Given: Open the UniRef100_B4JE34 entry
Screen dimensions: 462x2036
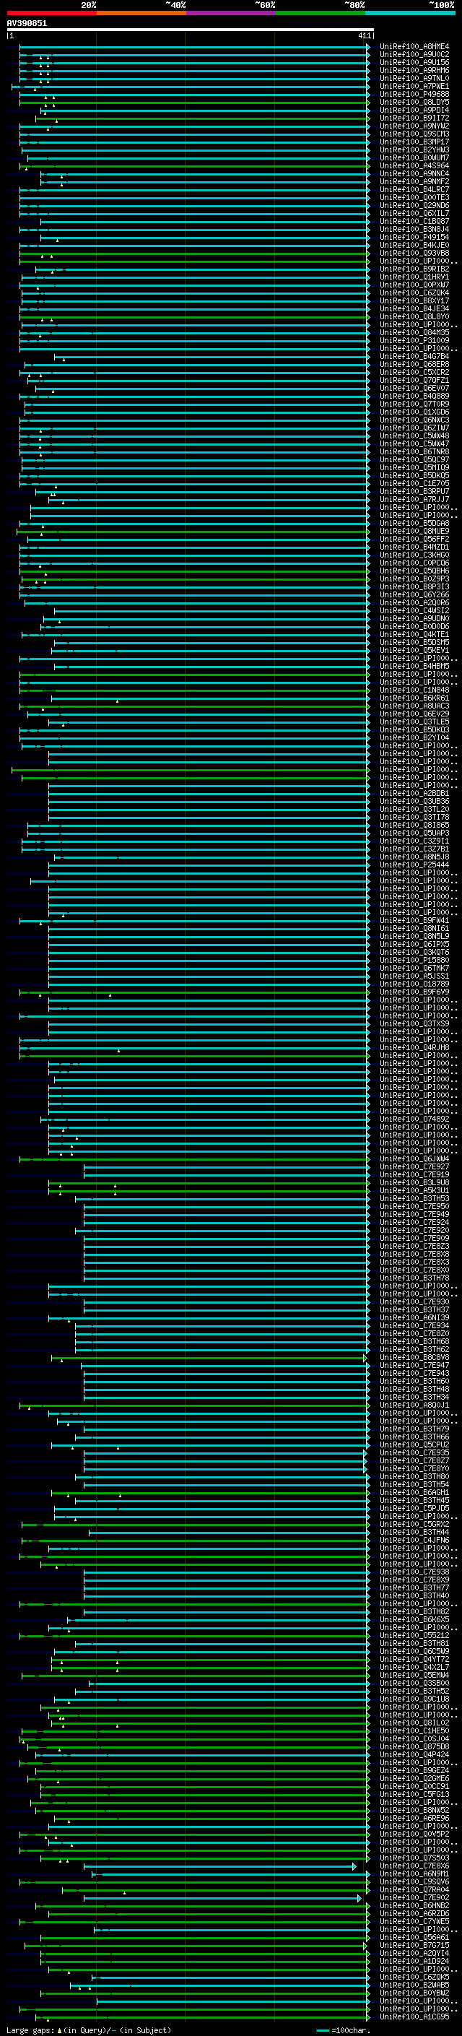Looking at the screenshot, I should pyautogui.click(x=414, y=308).
